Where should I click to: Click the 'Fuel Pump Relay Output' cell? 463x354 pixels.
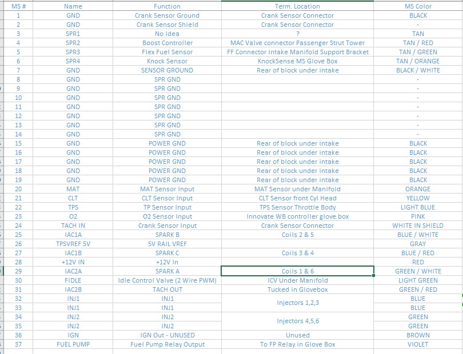point(167,344)
